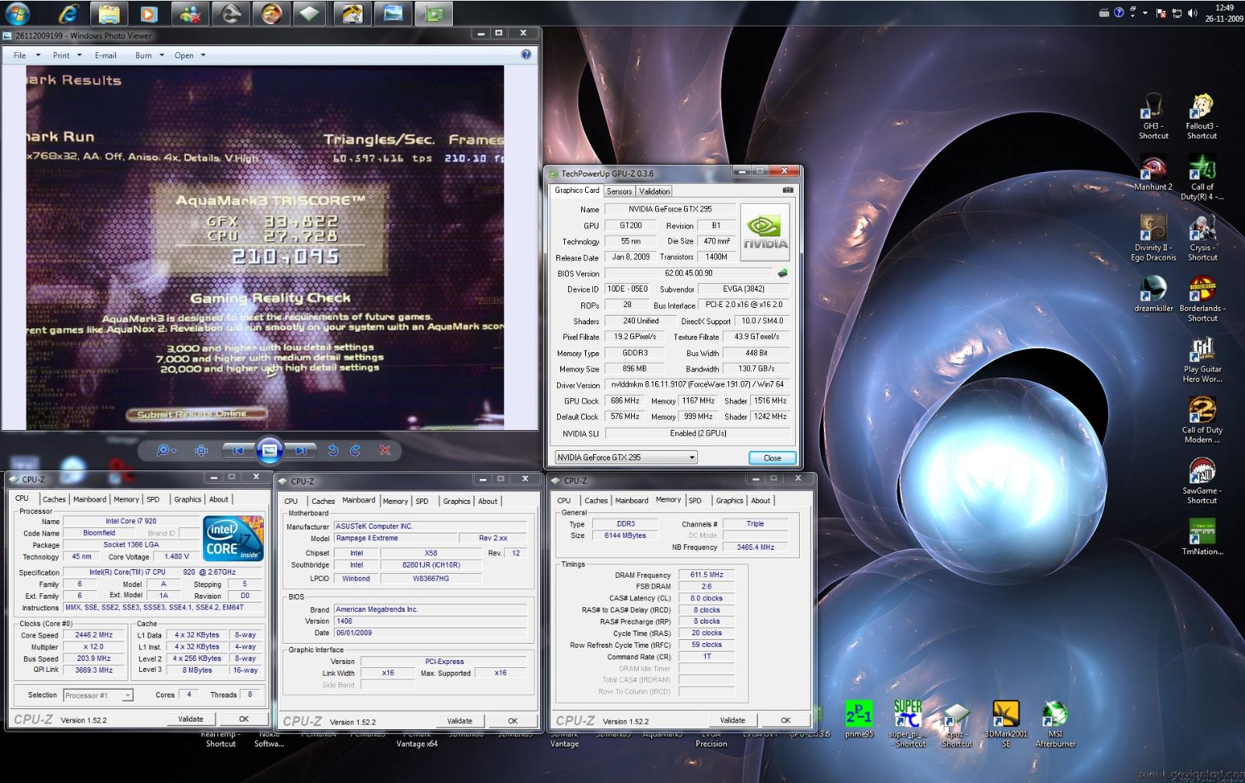Open Mainboard tab in right CPU-Z window
Image resolution: width=1245 pixels, height=783 pixels.
tap(631, 501)
